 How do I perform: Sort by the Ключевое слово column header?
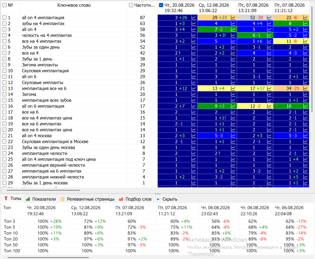74,5
